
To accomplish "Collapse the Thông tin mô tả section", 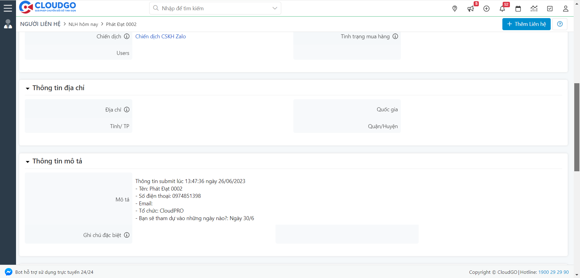I will [x=27, y=162].
